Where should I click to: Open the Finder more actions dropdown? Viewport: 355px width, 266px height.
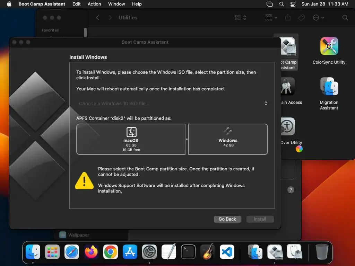pyautogui.click(x=318, y=18)
